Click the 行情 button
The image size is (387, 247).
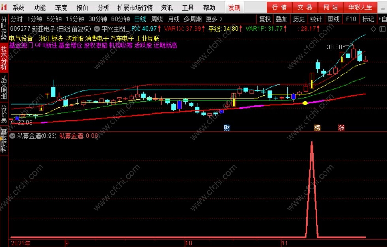[x=280, y=7]
